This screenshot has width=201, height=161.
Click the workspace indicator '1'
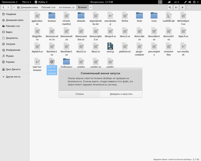click(x=160, y=2)
